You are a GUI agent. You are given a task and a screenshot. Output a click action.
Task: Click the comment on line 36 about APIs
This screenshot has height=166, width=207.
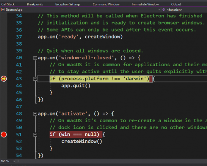click(117, 30)
